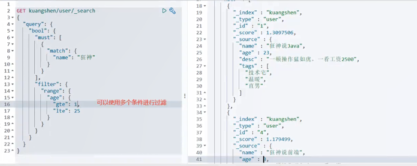Click the "直男" tag in the response
417x166 pixels.
pyautogui.click(x=254, y=86)
